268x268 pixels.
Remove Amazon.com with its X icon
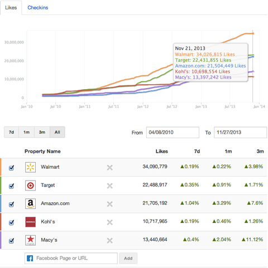(110, 204)
